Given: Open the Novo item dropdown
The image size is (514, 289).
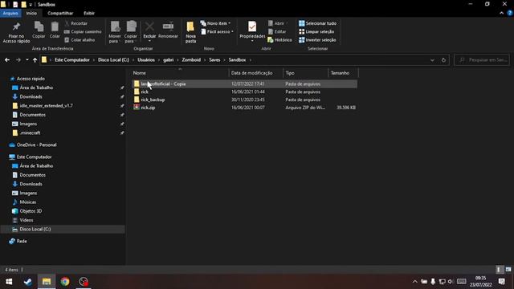Looking at the screenshot, I should click(216, 23).
